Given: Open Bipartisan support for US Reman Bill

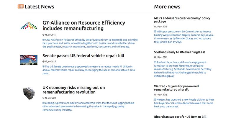Looking at the screenshot, I should coord(180,117).
